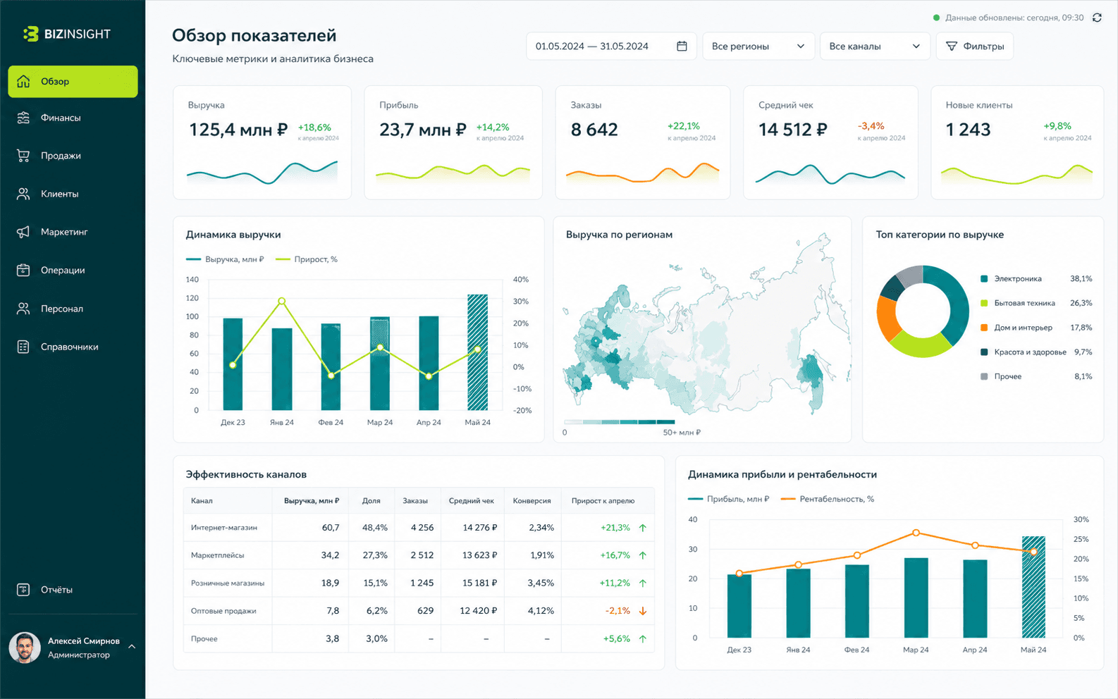1118x699 pixels.
Task: Open the Все регионы dropdown
Action: click(x=758, y=46)
